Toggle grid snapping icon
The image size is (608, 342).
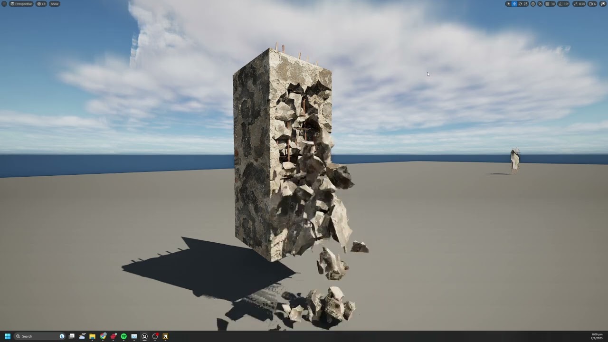547,4
